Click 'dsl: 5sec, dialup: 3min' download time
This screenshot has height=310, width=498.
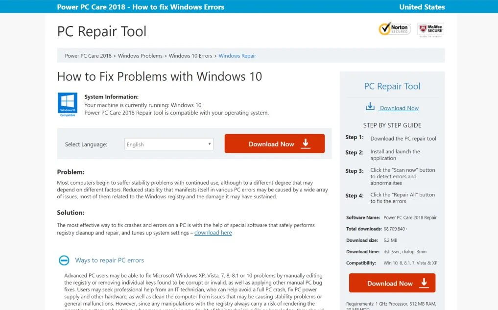coord(405,252)
